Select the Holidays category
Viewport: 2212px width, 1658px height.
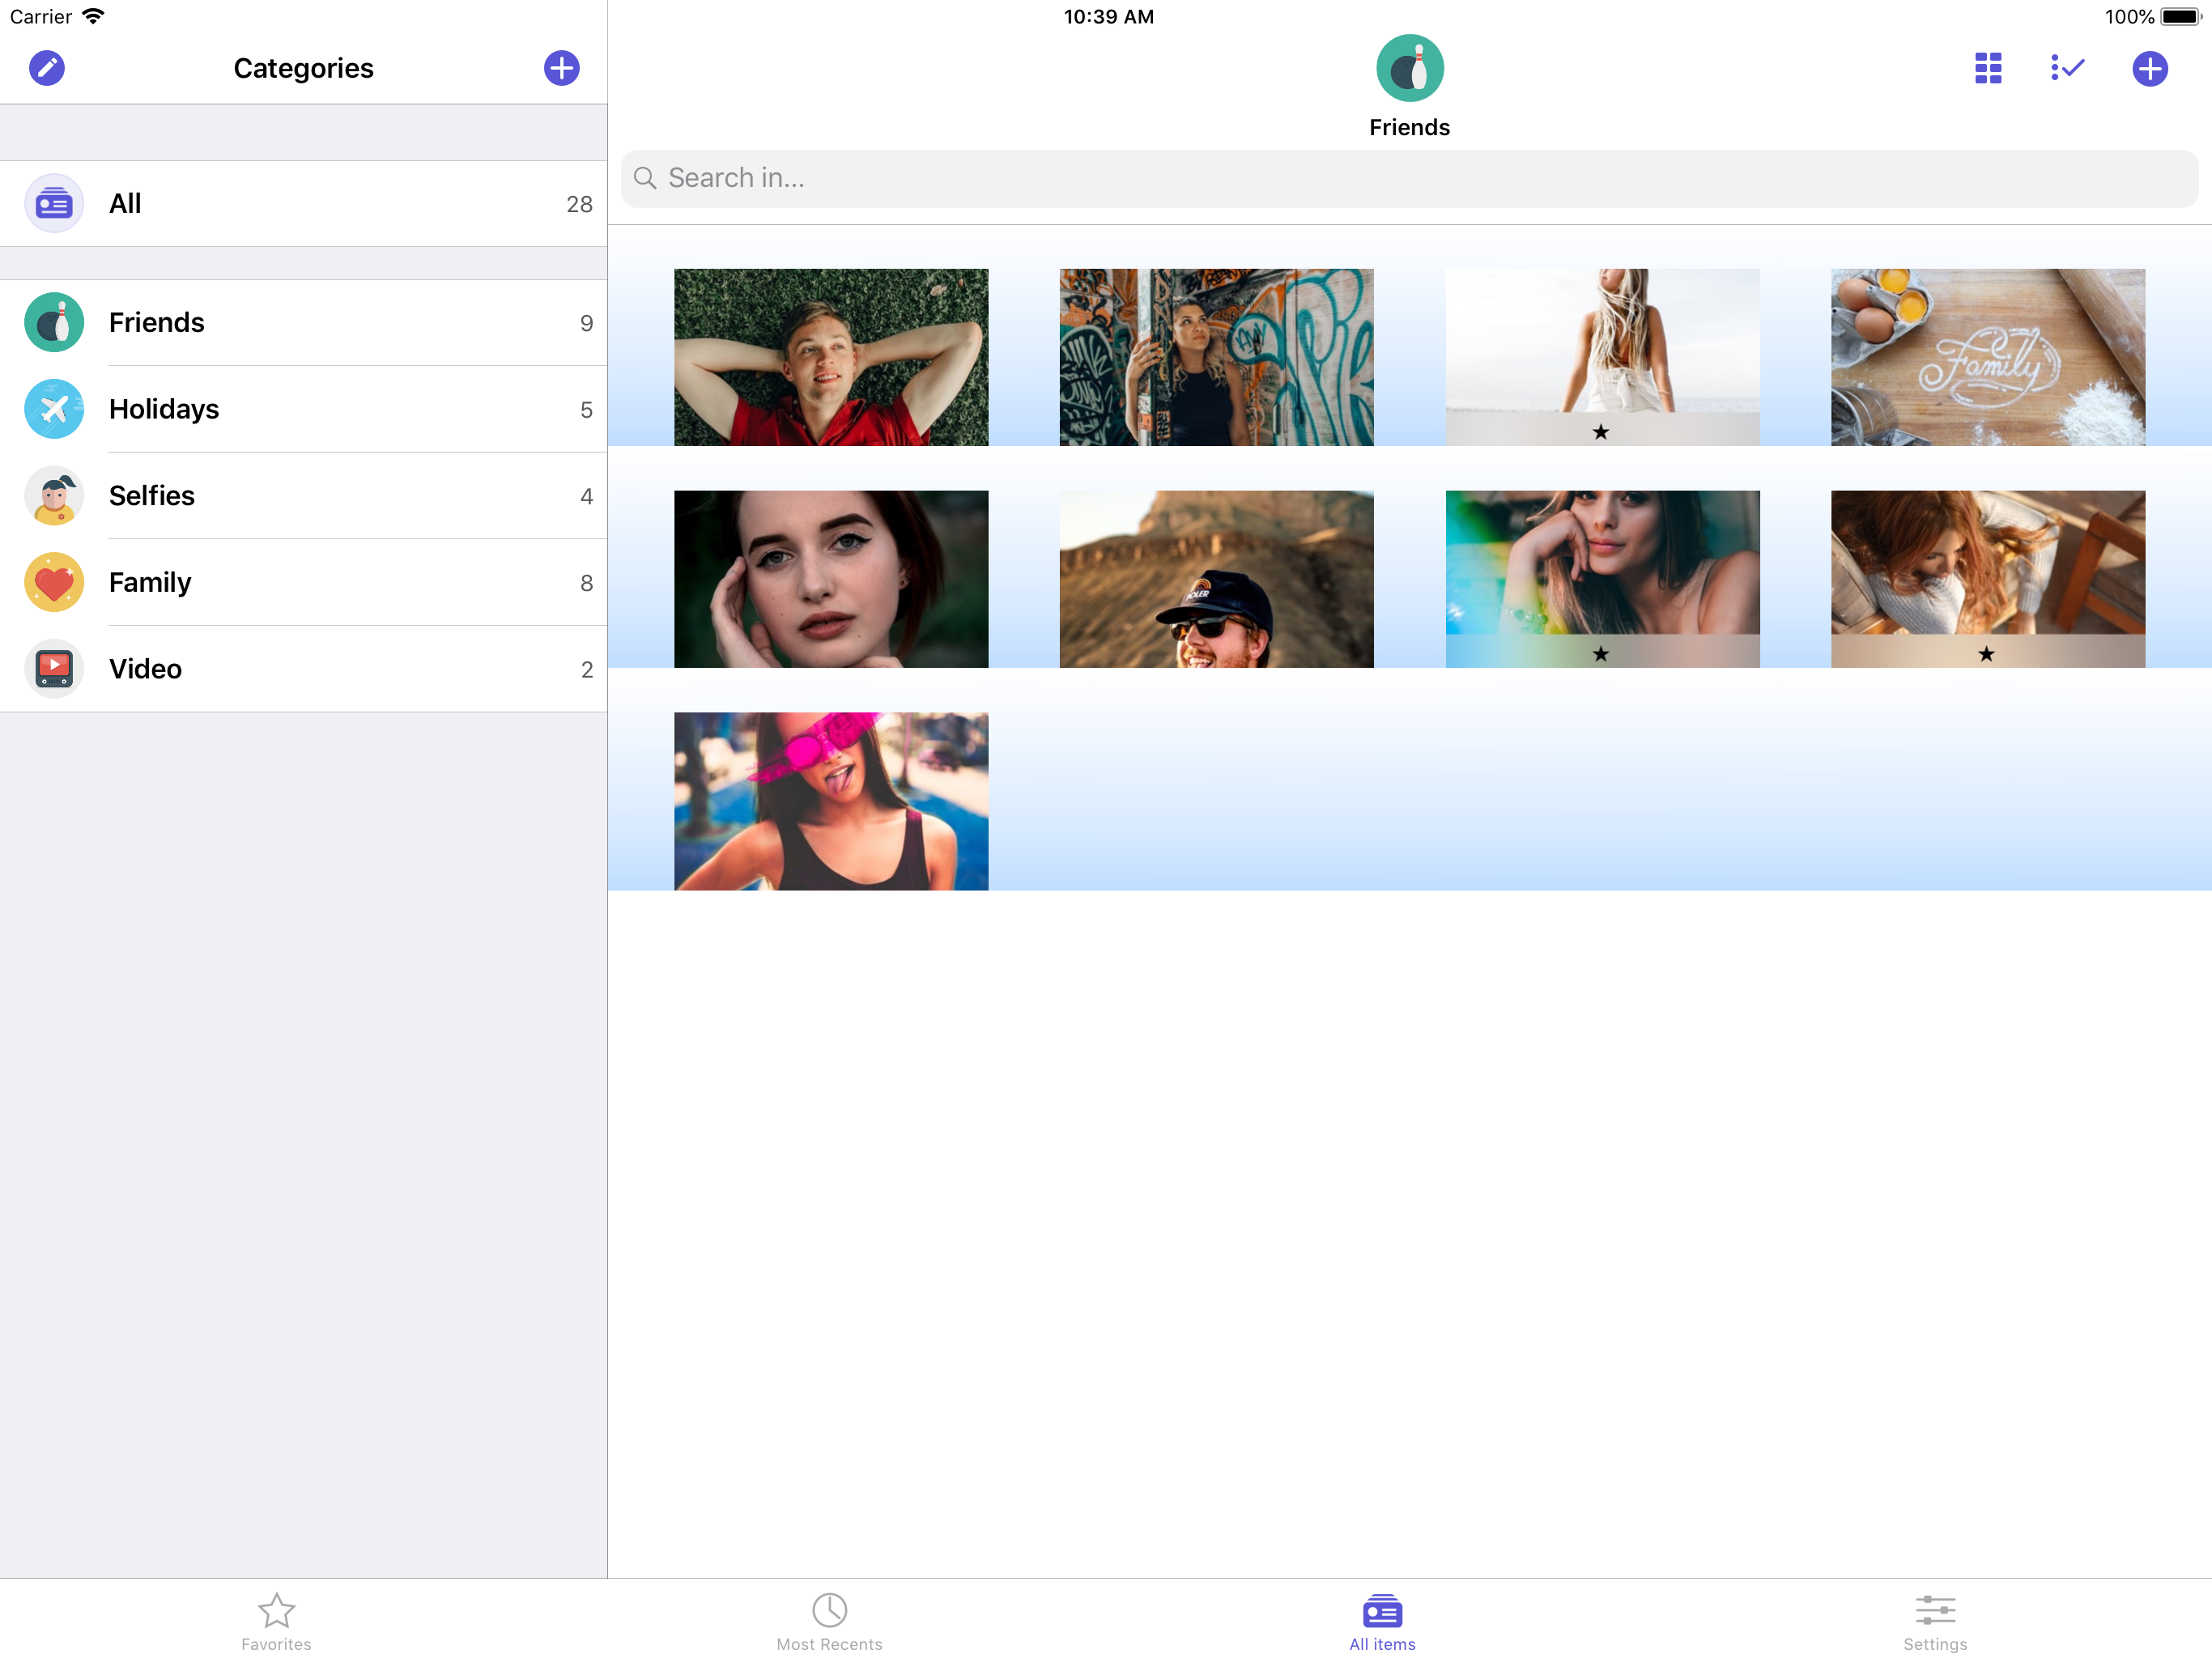tap(303, 409)
